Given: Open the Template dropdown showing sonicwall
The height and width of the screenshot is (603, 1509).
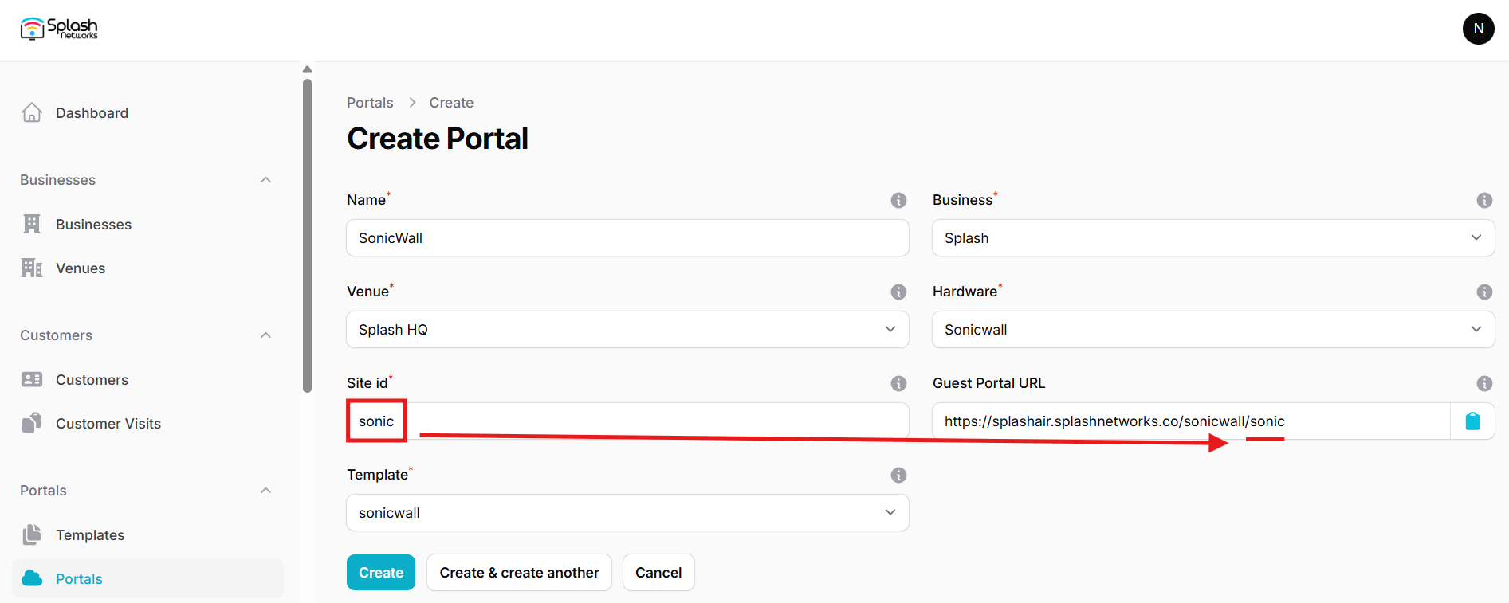Looking at the screenshot, I should pos(627,513).
